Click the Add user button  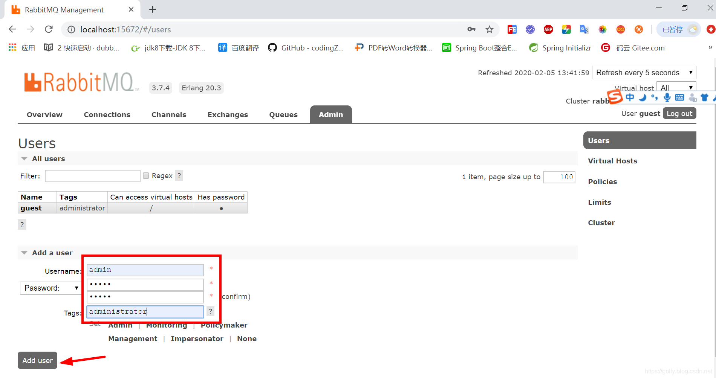[37, 360]
